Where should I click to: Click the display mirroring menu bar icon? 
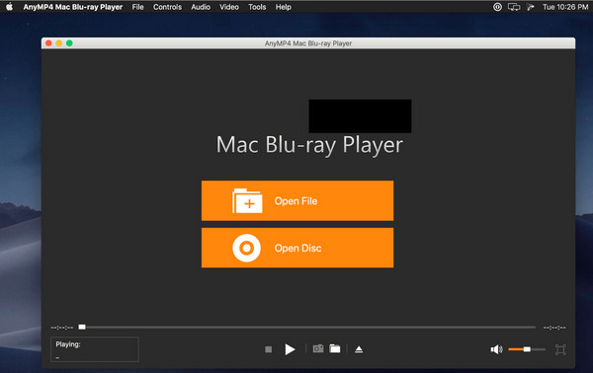[x=514, y=7]
